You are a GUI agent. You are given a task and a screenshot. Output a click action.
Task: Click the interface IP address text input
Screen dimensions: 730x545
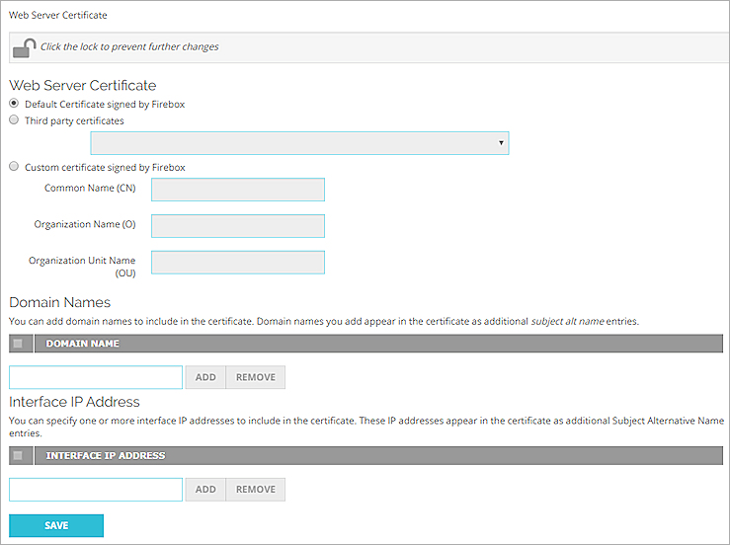[x=96, y=490]
